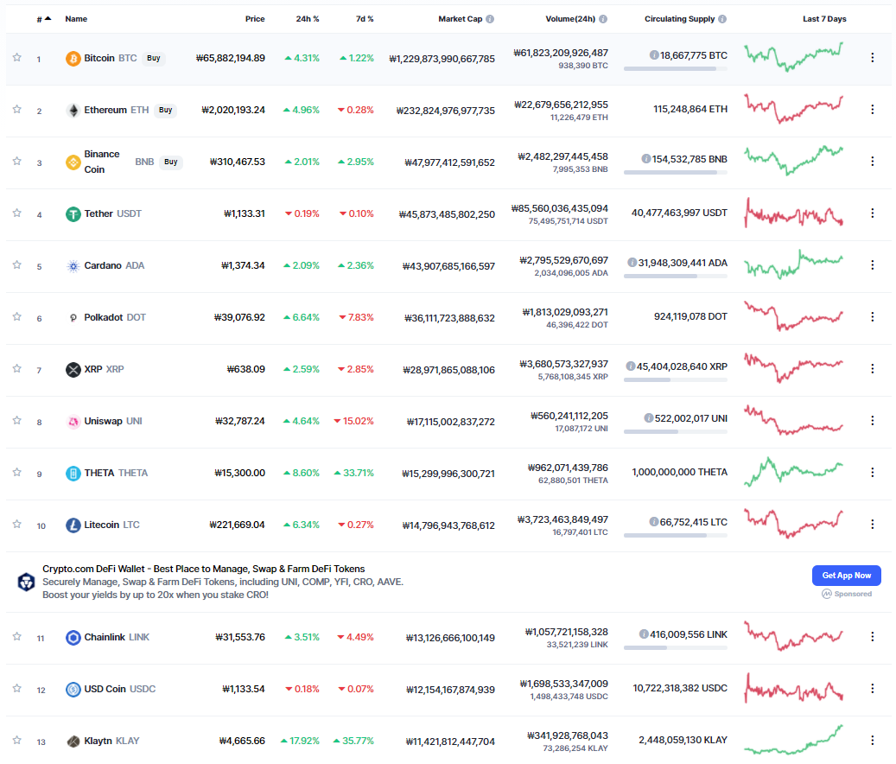The width and height of the screenshot is (896, 764).
Task: Click the Bitcoin coin logo icon
Action: 73,58
